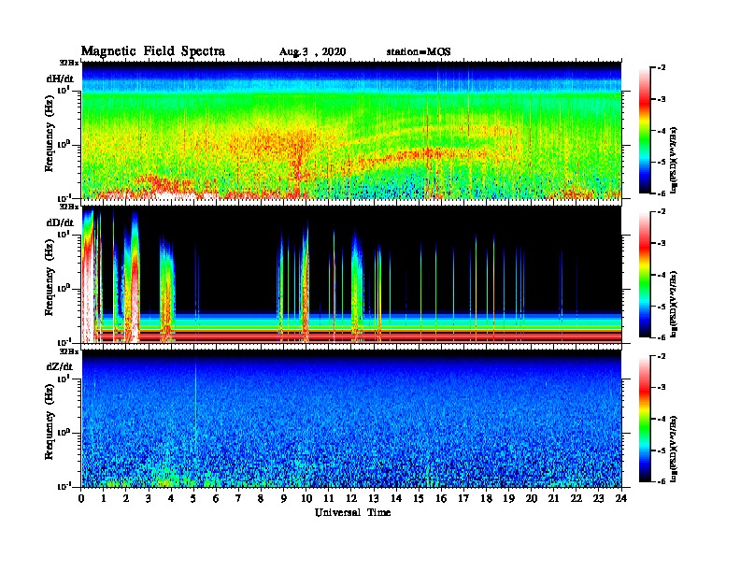
Task: Click the hour 23 tick label
Action: point(598,498)
